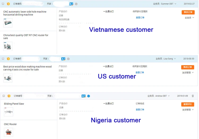Screen dimensions: 199x139
Task: Open buyer contact card on Summer OBT order
Action: (71, 4)
